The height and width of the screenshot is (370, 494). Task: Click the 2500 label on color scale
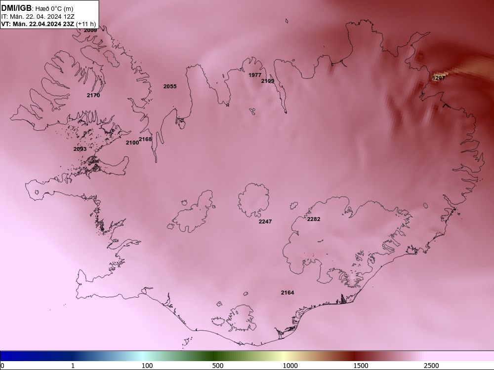431,366
